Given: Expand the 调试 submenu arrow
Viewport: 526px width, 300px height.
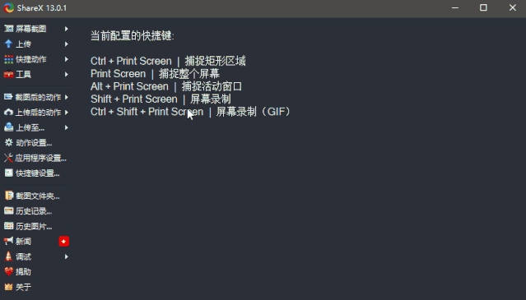Looking at the screenshot, I should pos(67,256).
